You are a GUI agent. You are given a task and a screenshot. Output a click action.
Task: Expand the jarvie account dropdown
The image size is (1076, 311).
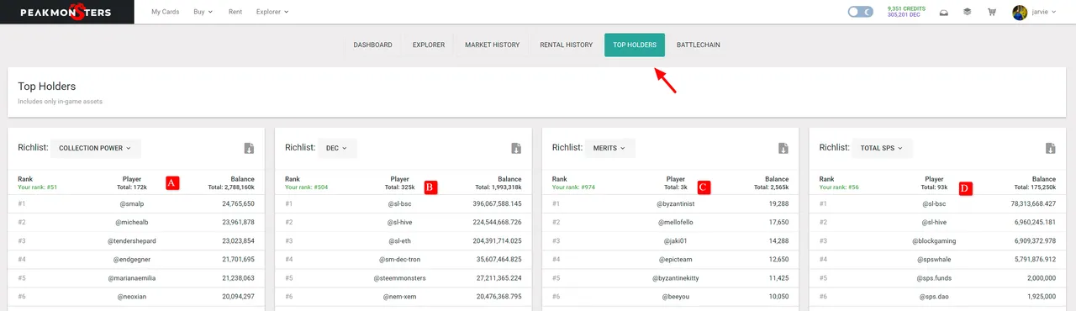click(1043, 12)
